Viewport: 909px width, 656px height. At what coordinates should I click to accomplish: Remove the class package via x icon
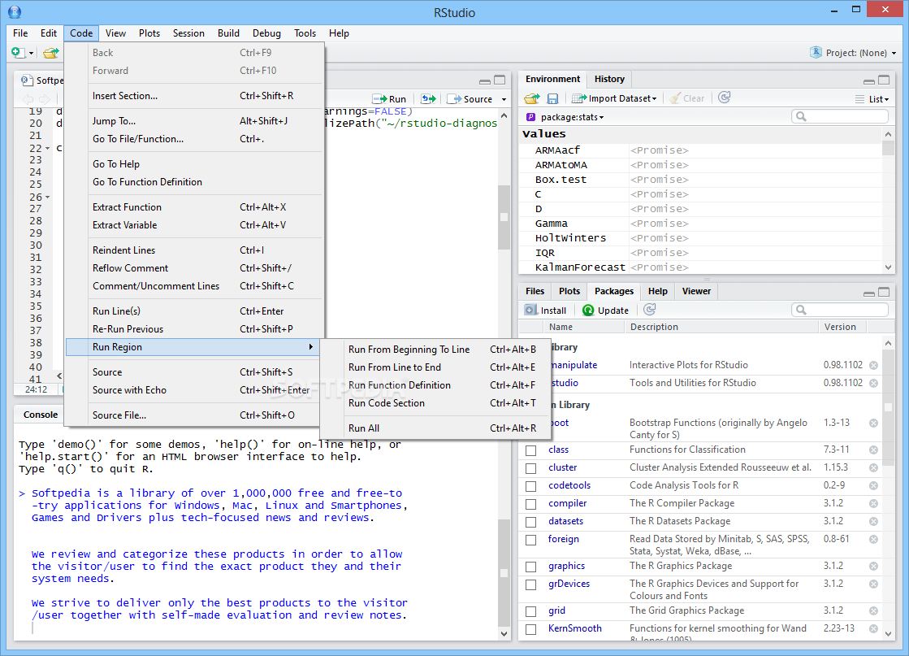873,450
